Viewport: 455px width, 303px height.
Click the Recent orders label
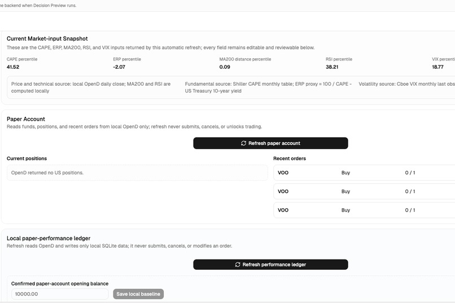click(x=290, y=159)
